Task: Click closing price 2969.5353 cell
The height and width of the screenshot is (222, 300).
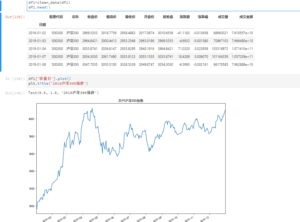Action: (90, 33)
